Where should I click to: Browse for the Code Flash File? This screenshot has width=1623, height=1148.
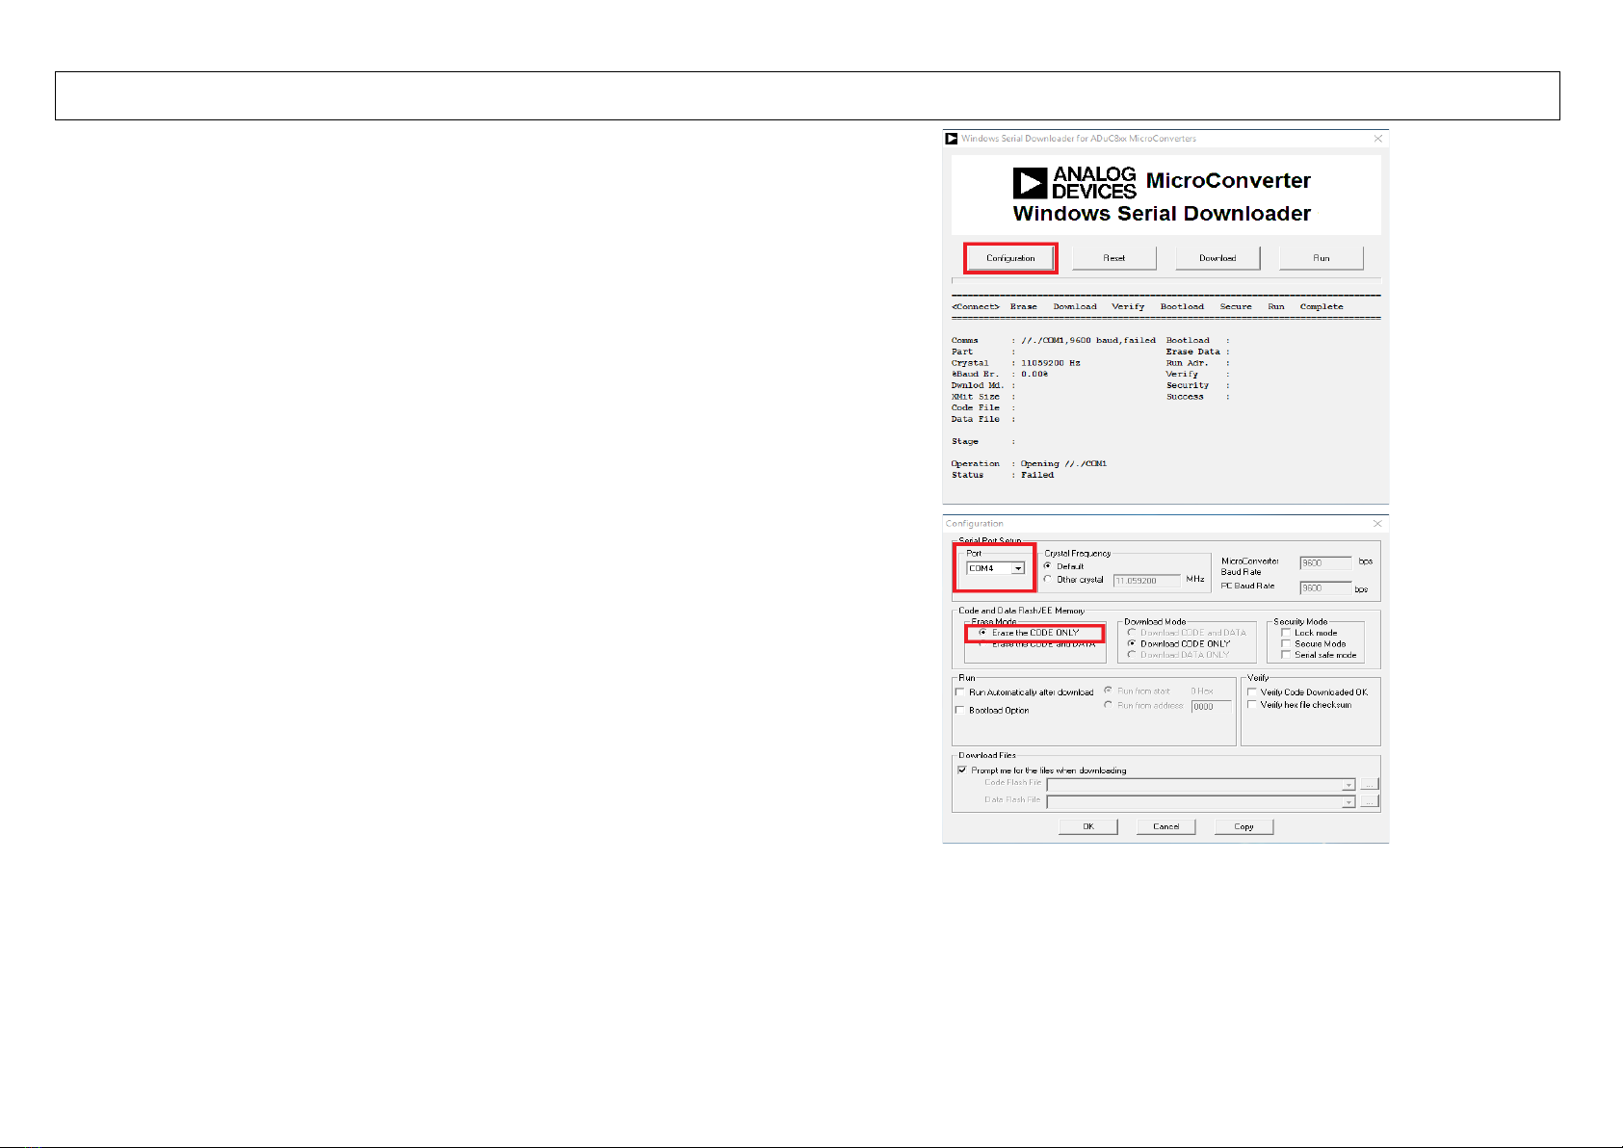coord(1369,785)
